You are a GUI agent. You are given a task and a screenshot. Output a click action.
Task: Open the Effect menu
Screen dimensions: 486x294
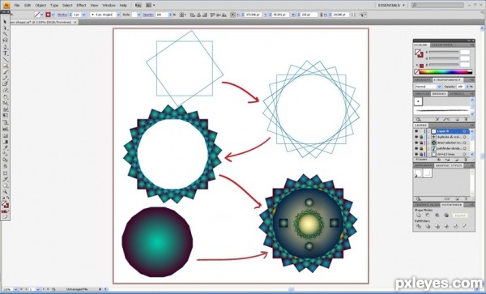point(81,6)
